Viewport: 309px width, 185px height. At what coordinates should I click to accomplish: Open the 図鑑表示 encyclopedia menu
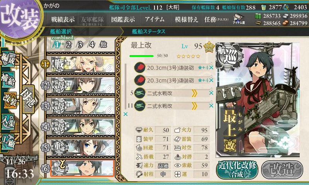[x=123, y=19]
